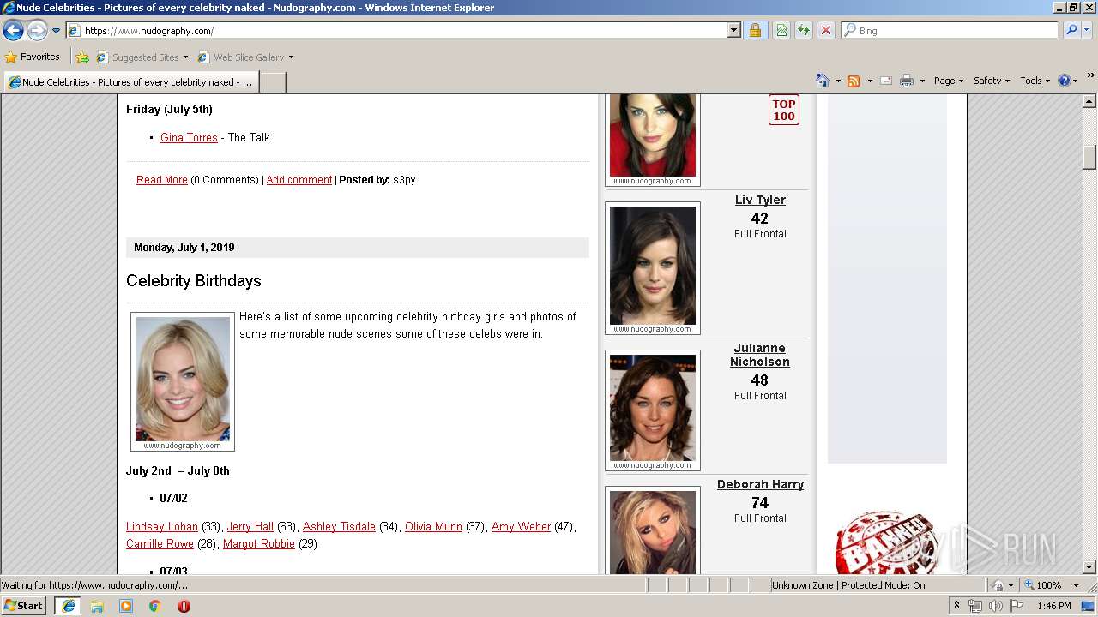Open the Amy Weber link
This screenshot has width=1098, height=617.
521,527
